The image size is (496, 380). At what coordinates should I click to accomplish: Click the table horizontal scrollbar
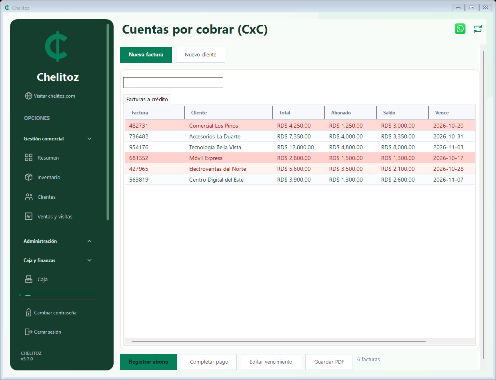pos(278,341)
